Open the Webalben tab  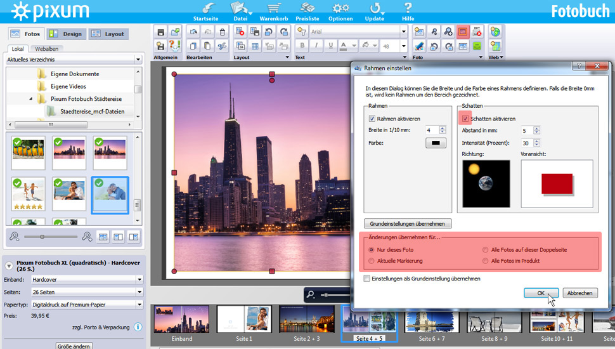47,49
